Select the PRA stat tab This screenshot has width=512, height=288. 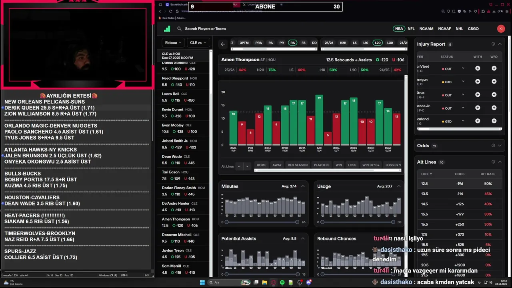click(x=258, y=43)
